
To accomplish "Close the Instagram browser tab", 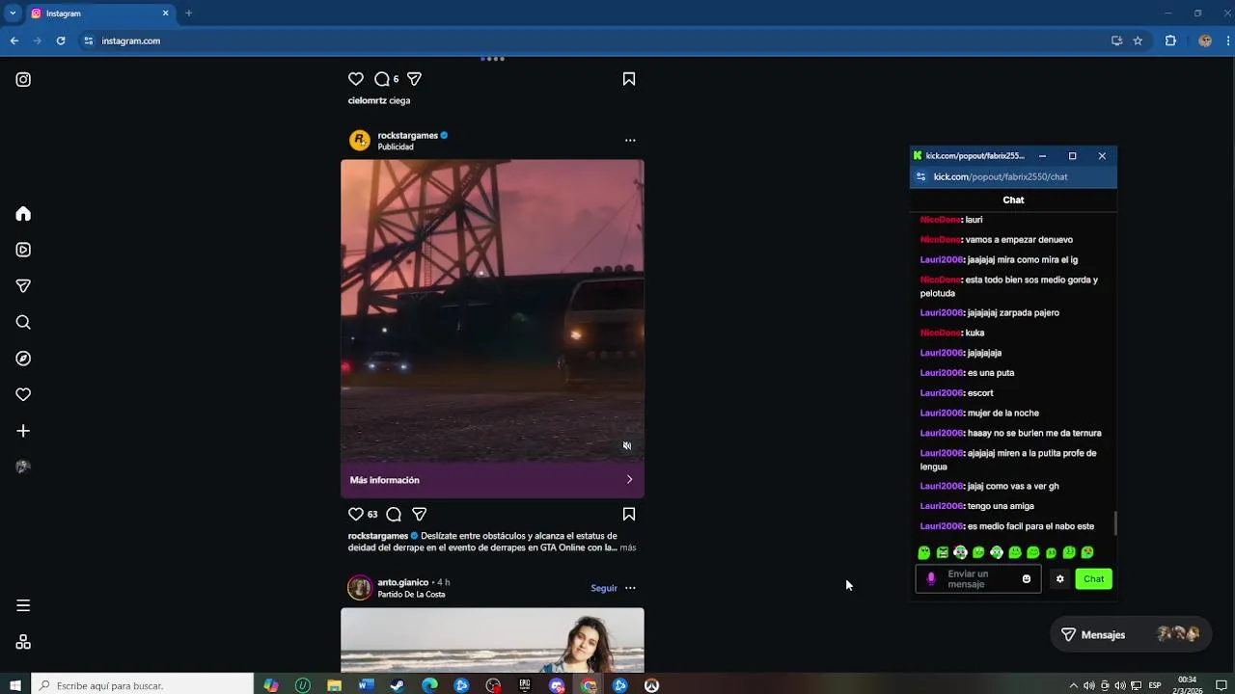I will [165, 13].
